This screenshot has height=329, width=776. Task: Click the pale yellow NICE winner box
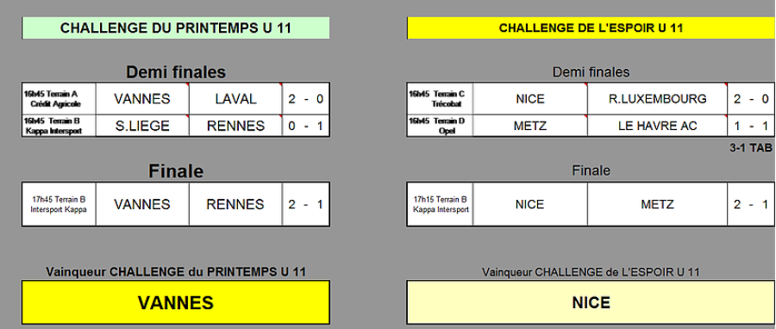click(591, 302)
